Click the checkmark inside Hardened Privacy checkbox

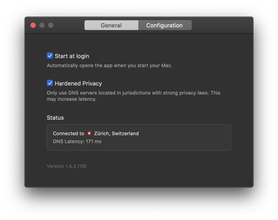[x=50, y=83]
